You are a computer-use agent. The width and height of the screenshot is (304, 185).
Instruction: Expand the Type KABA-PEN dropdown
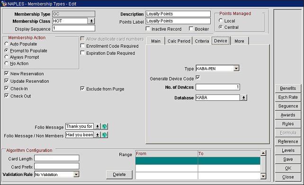236,69
